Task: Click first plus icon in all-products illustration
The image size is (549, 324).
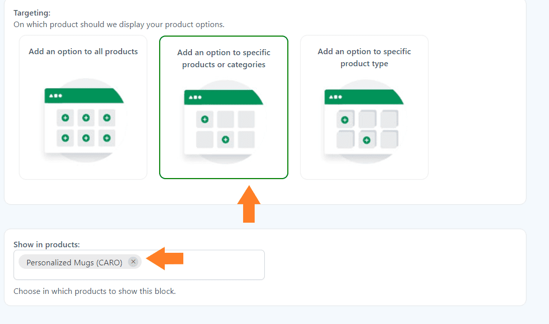Action: point(65,118)
